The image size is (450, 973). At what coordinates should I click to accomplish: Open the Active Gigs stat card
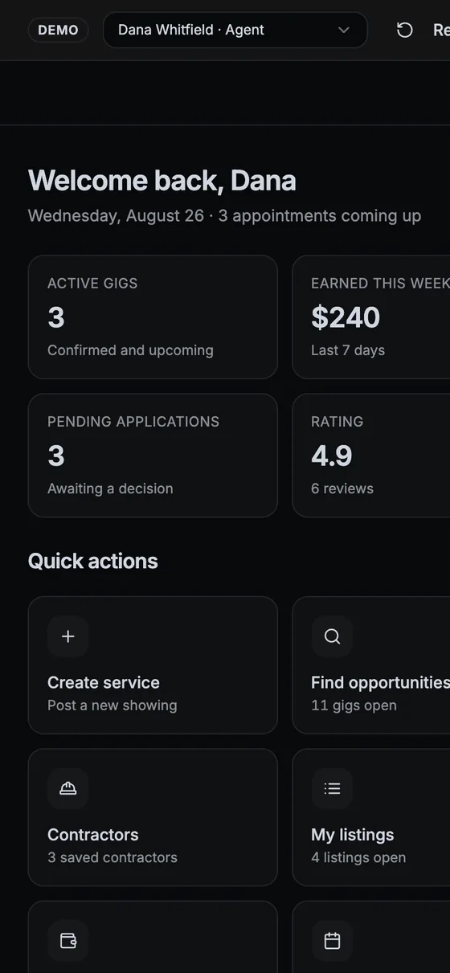[x=153, y=317]
